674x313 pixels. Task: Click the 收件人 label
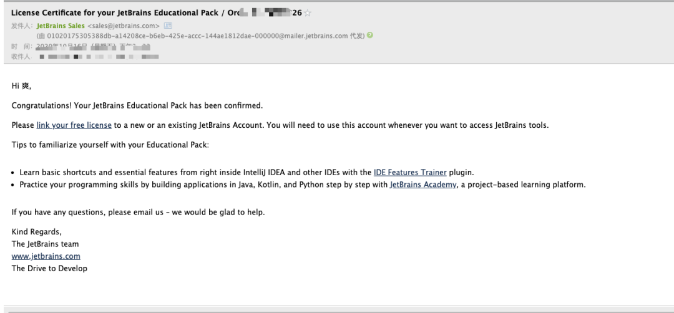(x=21, y=57)
